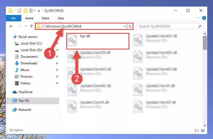Select Network in the navigation pane
This screenshot has width=213, height=139.
click(x=25, y=110)
